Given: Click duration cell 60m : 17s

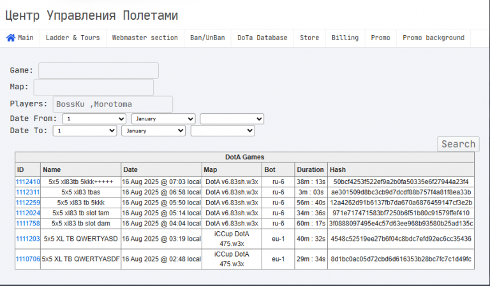Looking at the screenshot, I should [x=311, y=224].
